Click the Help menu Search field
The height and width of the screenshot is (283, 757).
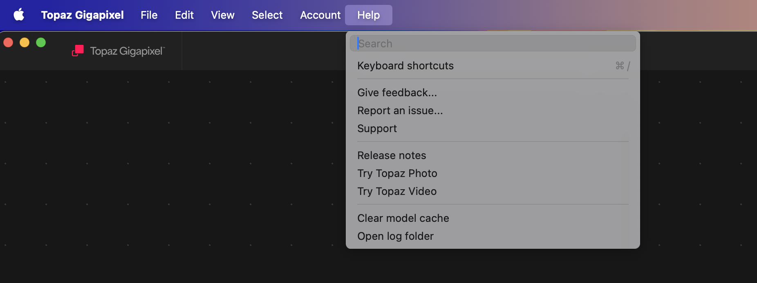tap(493, 44)
